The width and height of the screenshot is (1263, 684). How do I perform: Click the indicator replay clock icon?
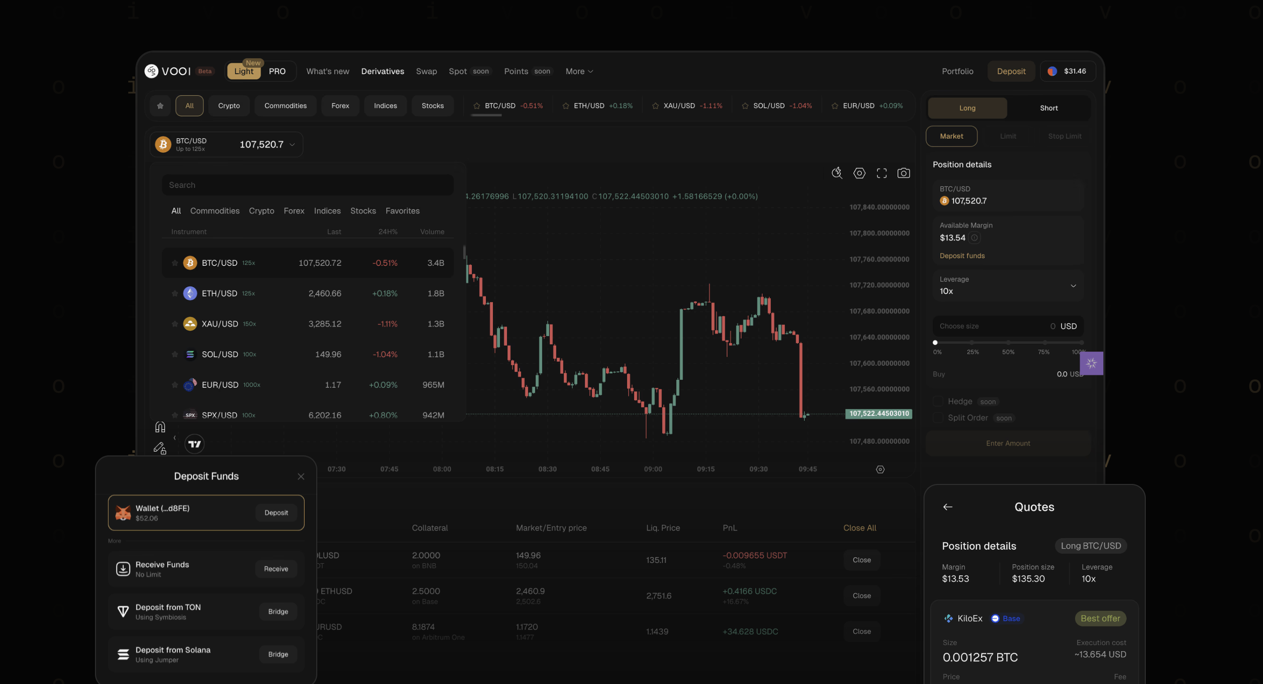(837, 173)
